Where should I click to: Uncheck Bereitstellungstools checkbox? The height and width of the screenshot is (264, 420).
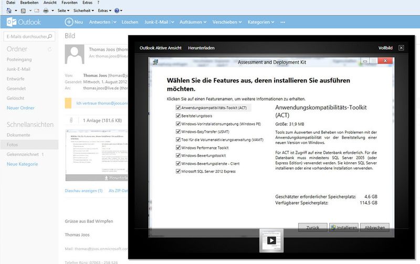pos(178,115)
